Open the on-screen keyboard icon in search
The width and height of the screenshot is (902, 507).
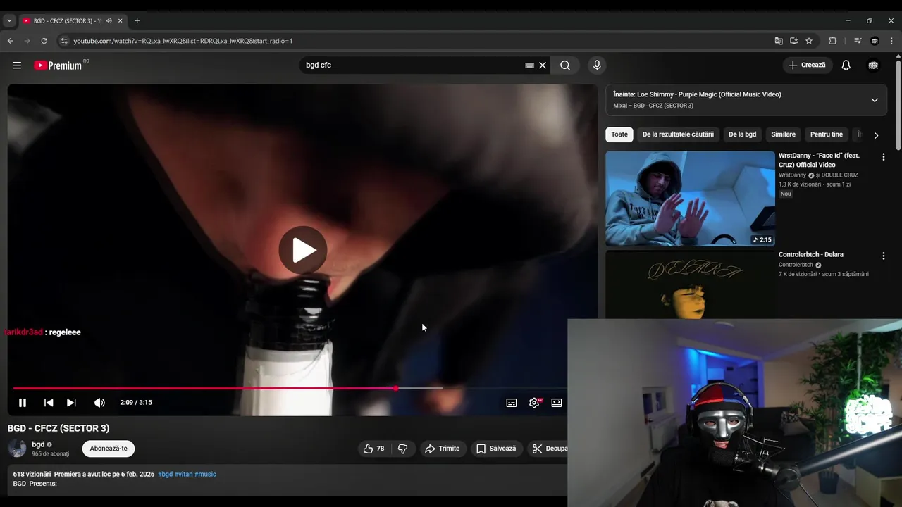pyautogui.click(x=529, y=65)
